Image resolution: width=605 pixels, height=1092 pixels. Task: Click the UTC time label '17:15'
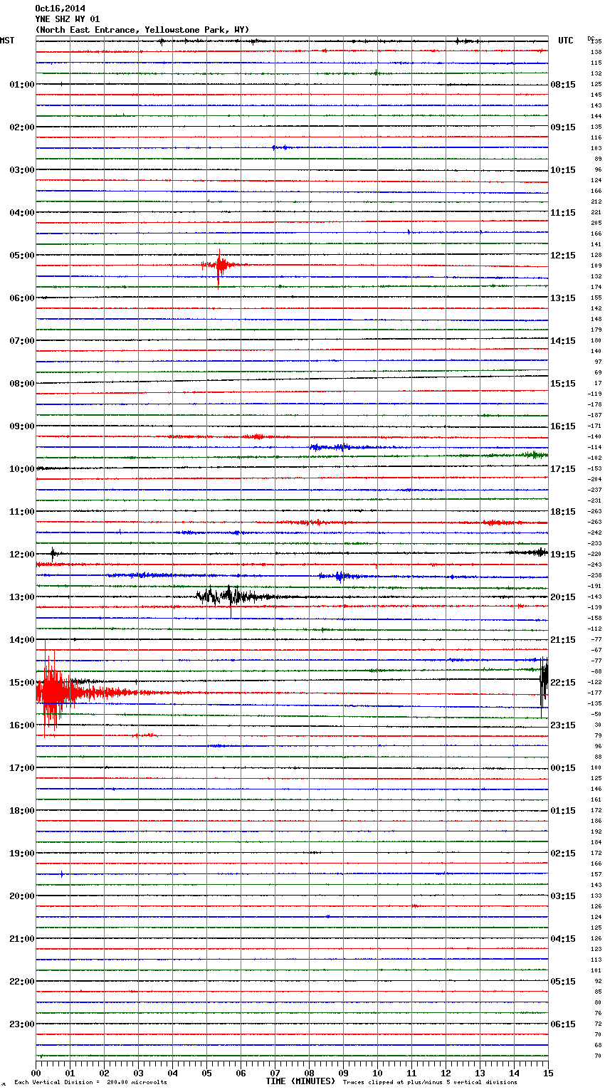(563, 469)
